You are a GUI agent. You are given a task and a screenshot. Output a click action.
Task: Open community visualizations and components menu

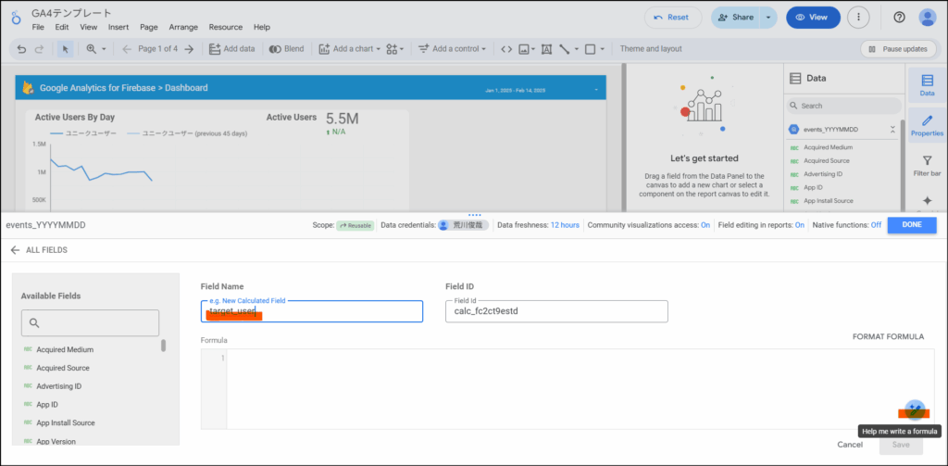[x=394, y=49]
